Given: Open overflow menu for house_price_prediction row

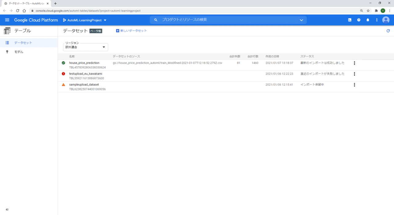Looking at the screenshot, I should pyautogui.click(x=354, y=63).
